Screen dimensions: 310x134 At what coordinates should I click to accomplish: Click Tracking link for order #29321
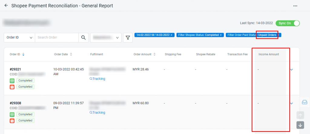[97, 79]
